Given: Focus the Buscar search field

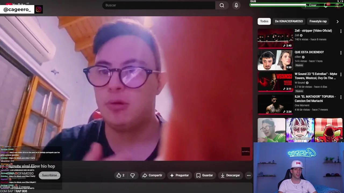Looking at the screenshot, I should [159, 5].
